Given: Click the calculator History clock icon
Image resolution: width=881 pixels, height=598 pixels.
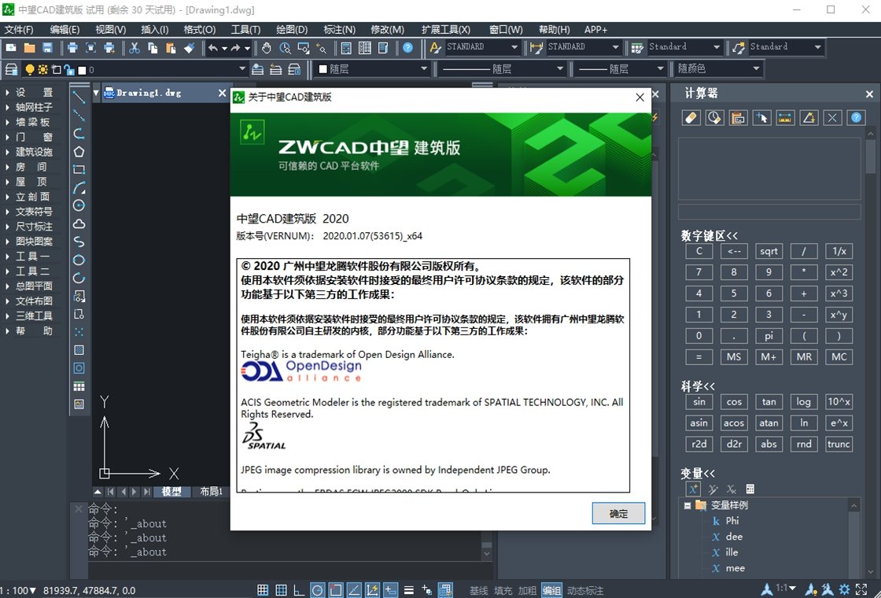Looking at the screenshot, I should click(715, 117).
